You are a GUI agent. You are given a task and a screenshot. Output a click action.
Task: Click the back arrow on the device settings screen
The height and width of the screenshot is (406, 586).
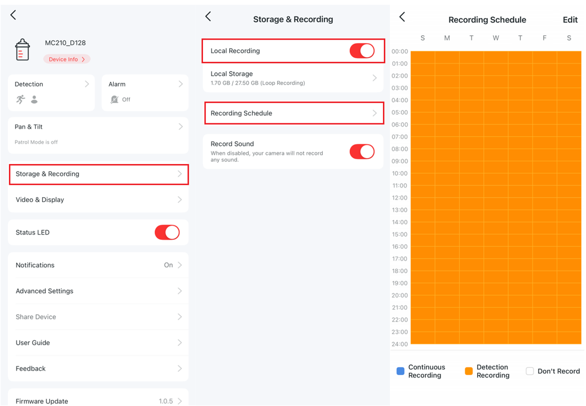point(13,15)
